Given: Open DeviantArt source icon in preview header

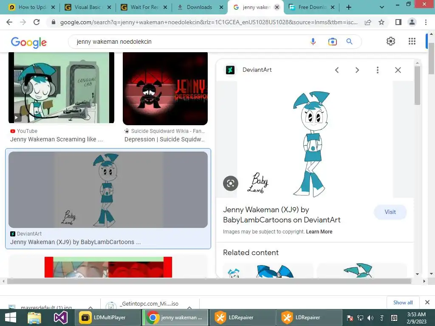Looking at the screenshot, I should click(230, 70).
